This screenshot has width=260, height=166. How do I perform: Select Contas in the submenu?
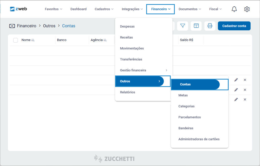195,84
